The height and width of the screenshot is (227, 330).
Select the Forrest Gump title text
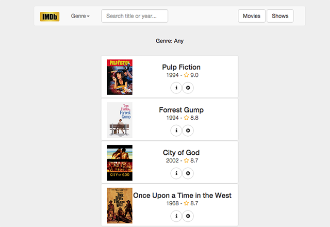(181, 110)
